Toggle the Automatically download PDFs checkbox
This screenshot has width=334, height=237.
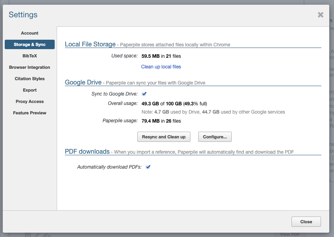148,167
